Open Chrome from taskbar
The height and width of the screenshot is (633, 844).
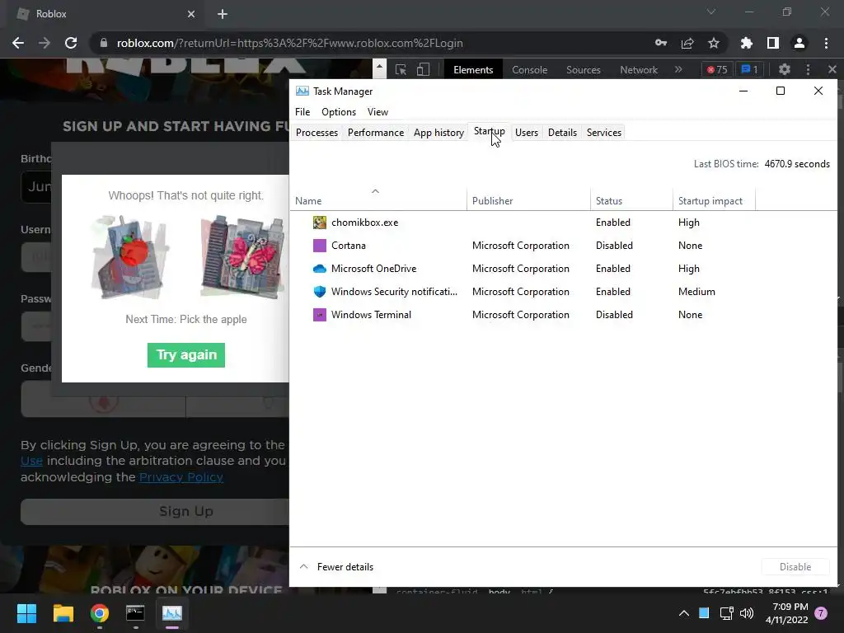coord(99,613)
